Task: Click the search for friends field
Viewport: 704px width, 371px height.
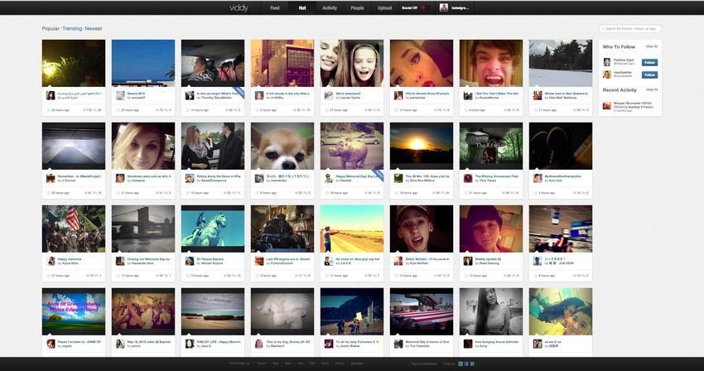Action: pyautogui.click(x=631, y=28)
